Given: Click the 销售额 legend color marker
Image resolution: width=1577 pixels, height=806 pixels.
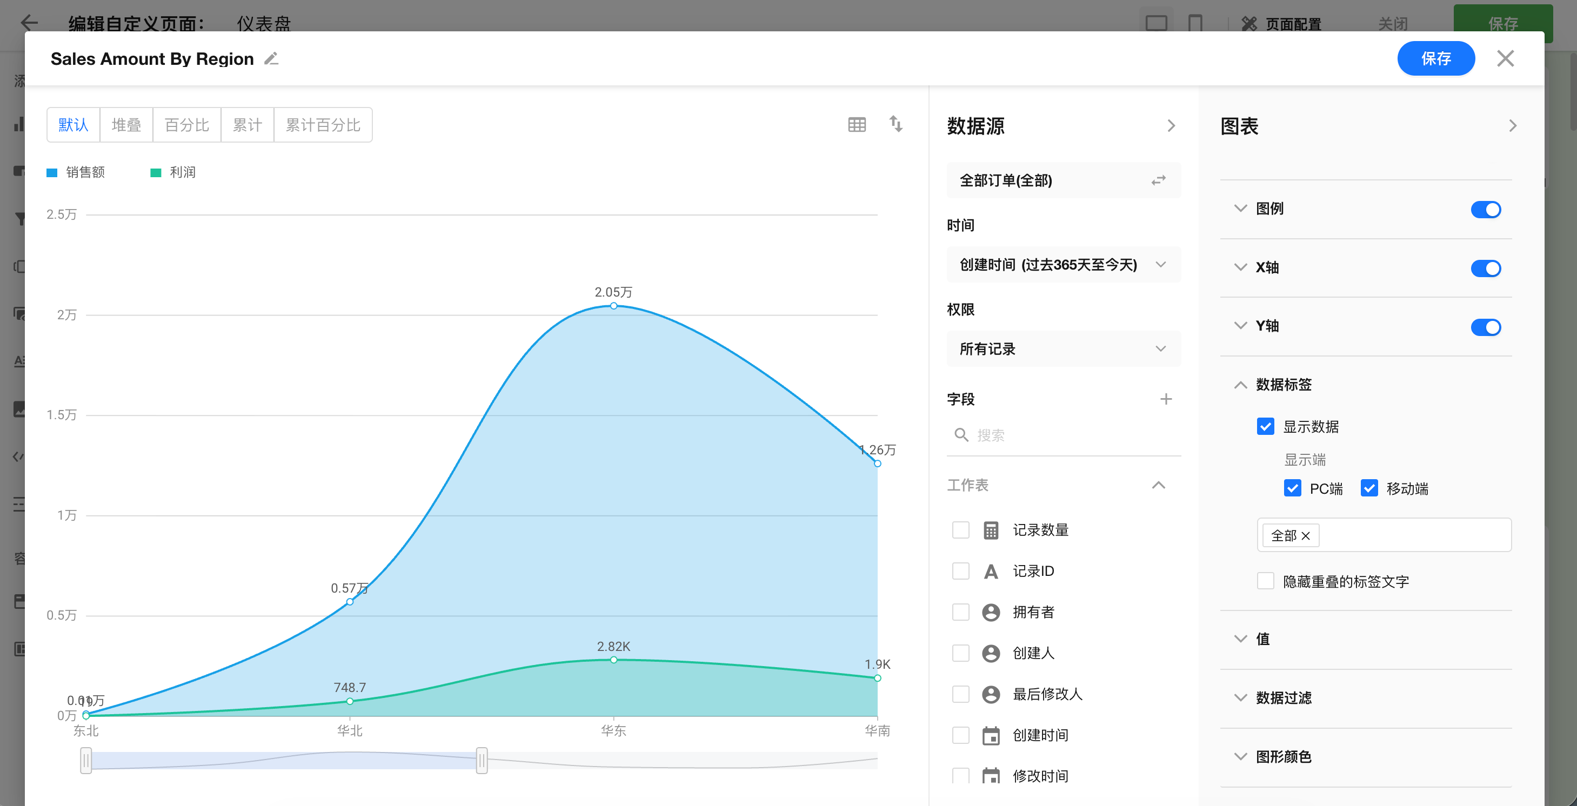Looking at the screenshot, I should (x=52, y=172).
